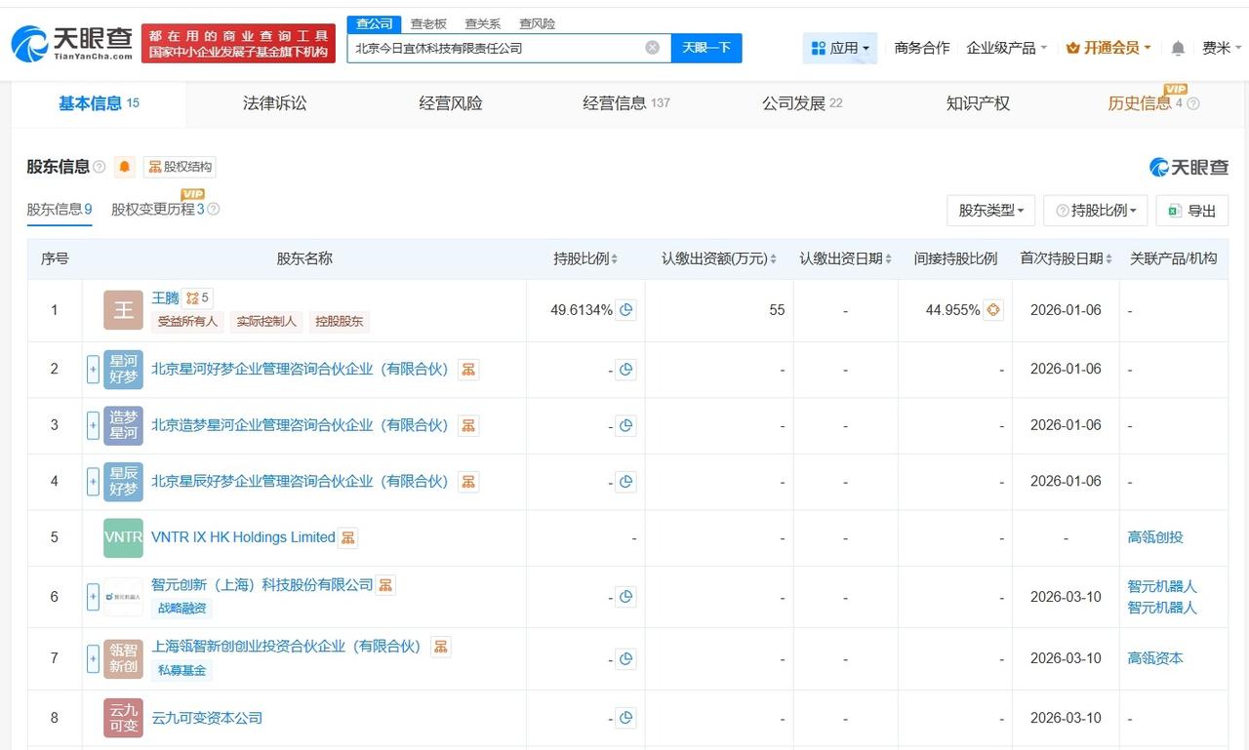Click the 云九可变 avatar in row 8
1249x750 pixels.
pos(123,718)
